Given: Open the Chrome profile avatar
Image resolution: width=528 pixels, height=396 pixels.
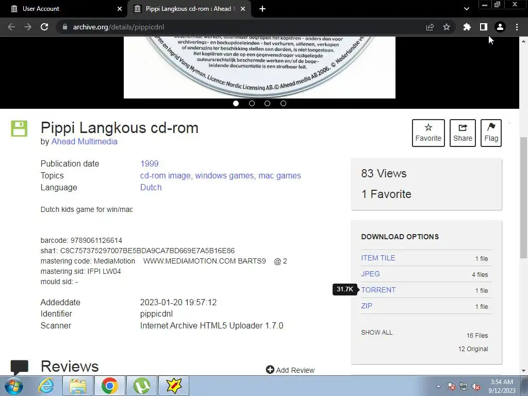Looking at the screenshot, I should point(500,27).
